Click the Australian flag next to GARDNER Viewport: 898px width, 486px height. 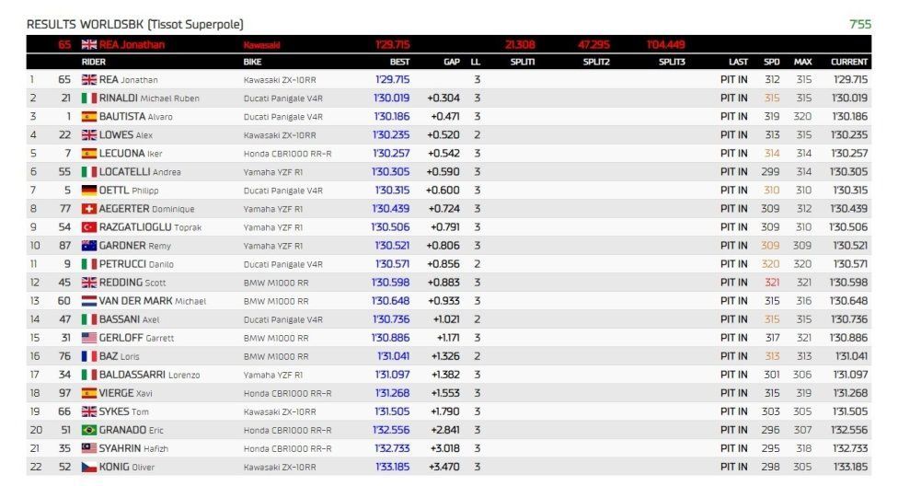[x=88, y=245]
